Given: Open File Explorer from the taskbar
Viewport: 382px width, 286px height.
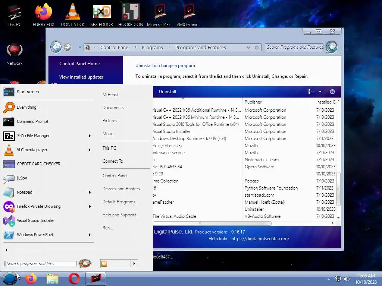Looking at the screenshot, I should (53, 279).
